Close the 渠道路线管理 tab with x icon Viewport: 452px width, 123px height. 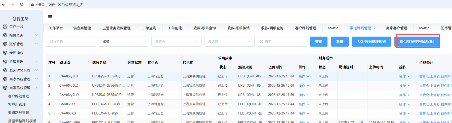[x=375, y=28]
